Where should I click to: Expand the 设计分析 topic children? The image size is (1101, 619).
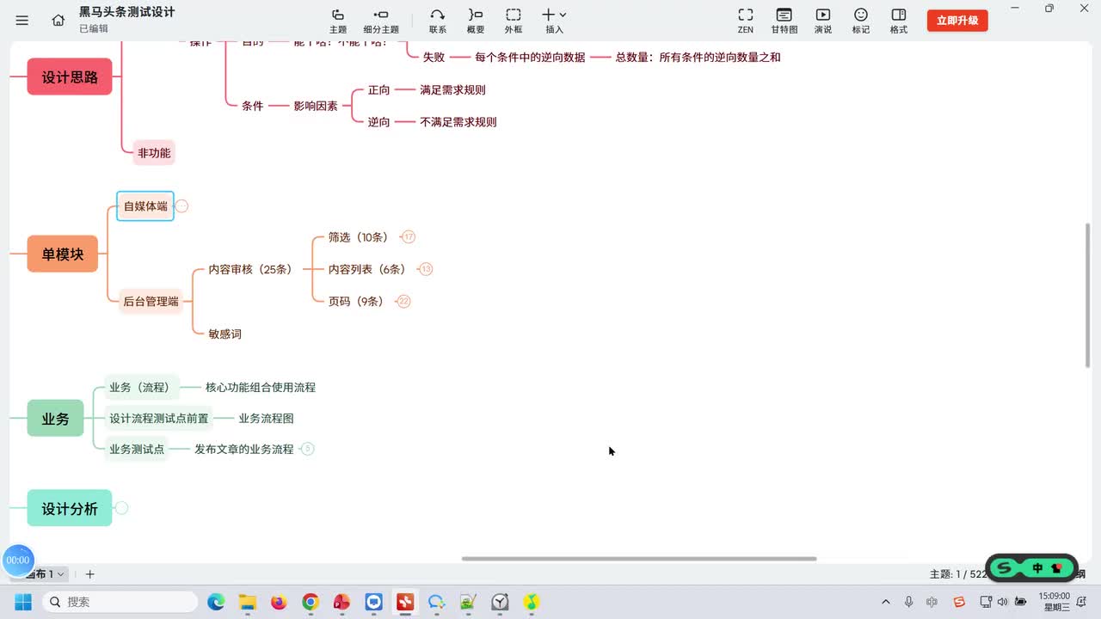point(121,508)
